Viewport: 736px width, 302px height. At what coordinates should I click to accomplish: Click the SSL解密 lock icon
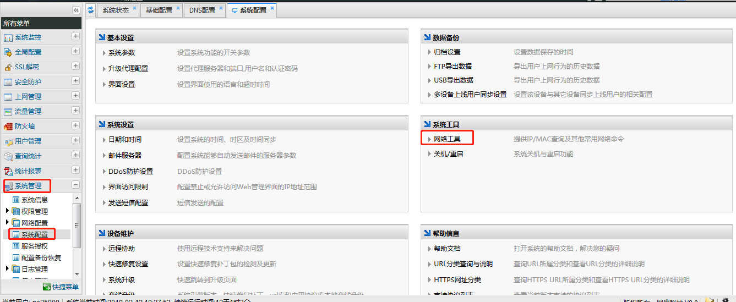pyautogui.click(x=8, y=67)
